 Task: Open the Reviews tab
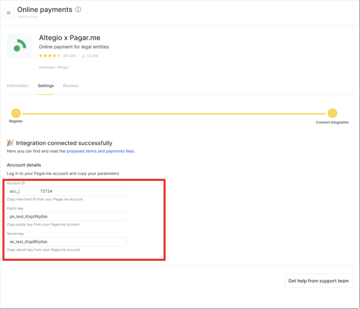[71, 86]
